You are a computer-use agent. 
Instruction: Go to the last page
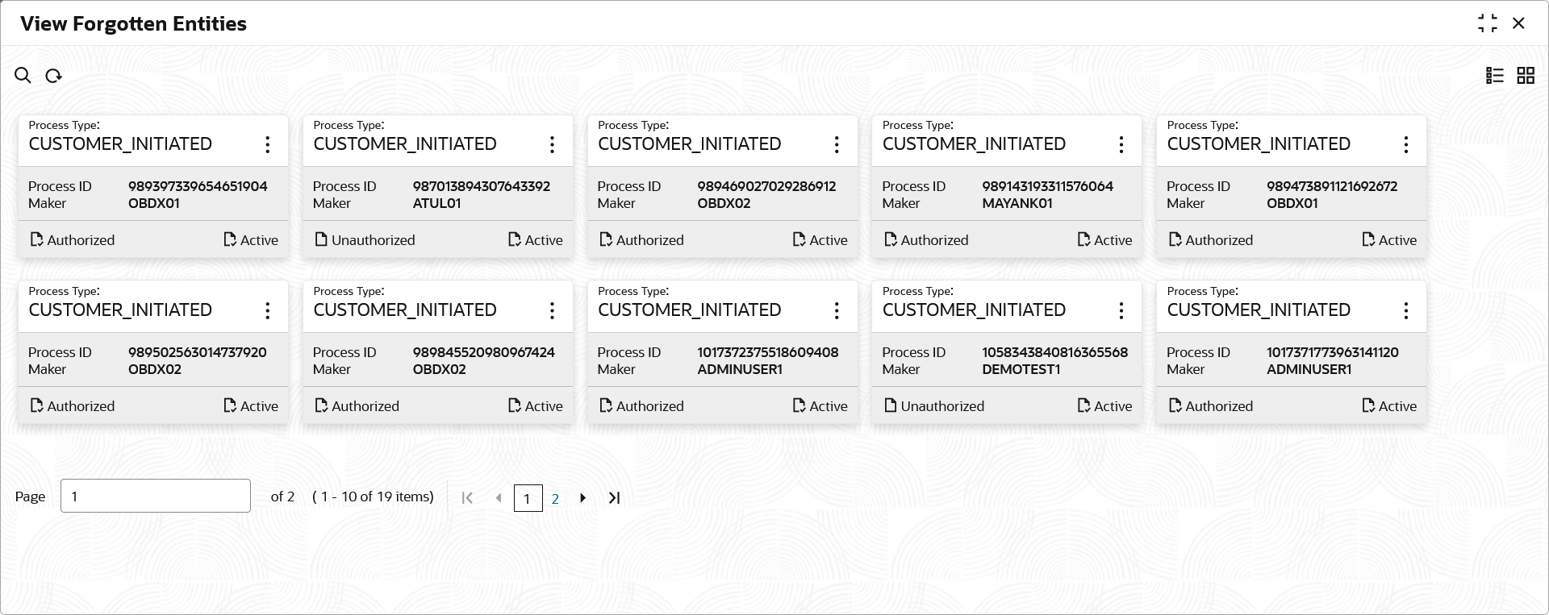[614, 498]
